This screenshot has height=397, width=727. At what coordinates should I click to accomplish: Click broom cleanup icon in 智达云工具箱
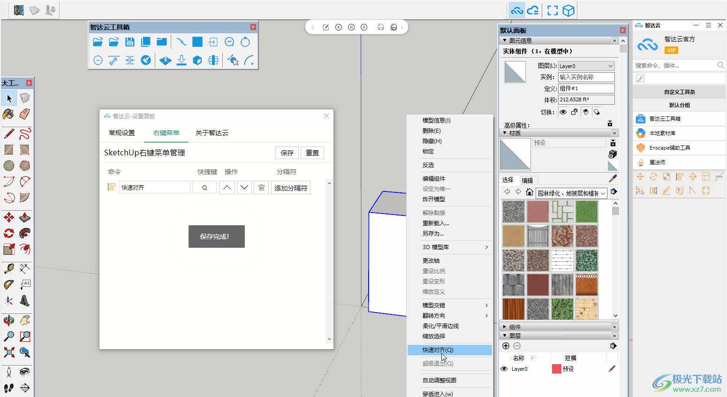(x=146, y=60)
